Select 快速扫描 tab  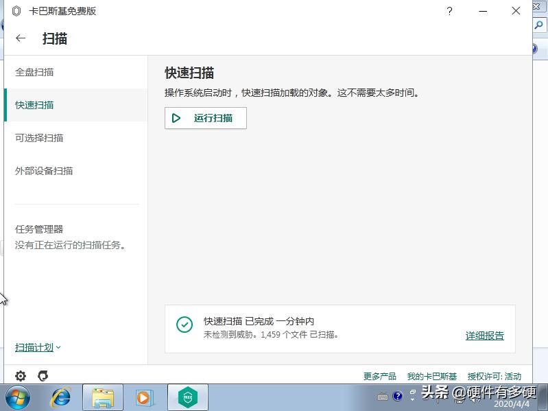[75, 105]
